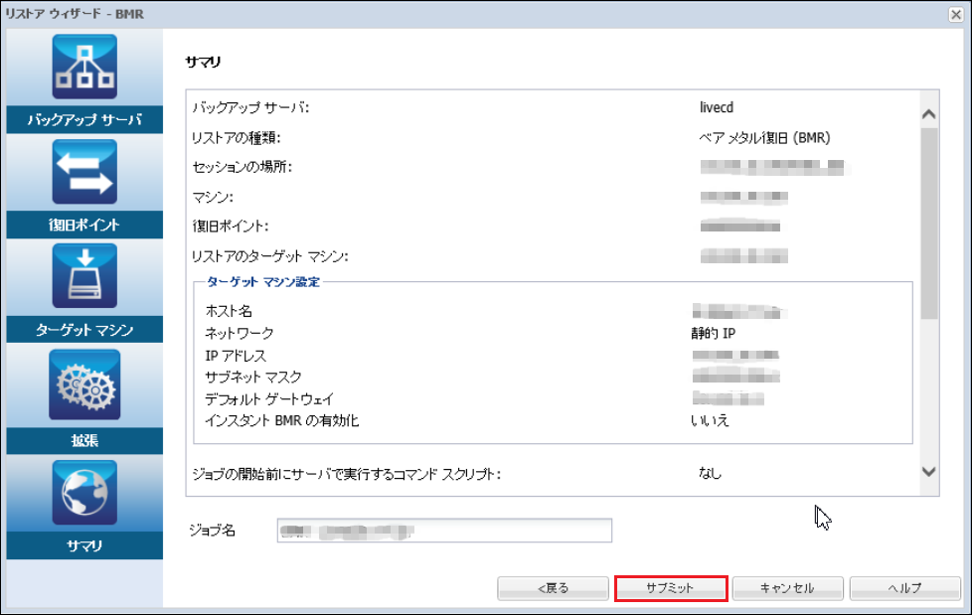The height and width of the screenshot is (615, 972).
Task: Open the ターゲット マシン disk icon step
Action: coord(84,276)
